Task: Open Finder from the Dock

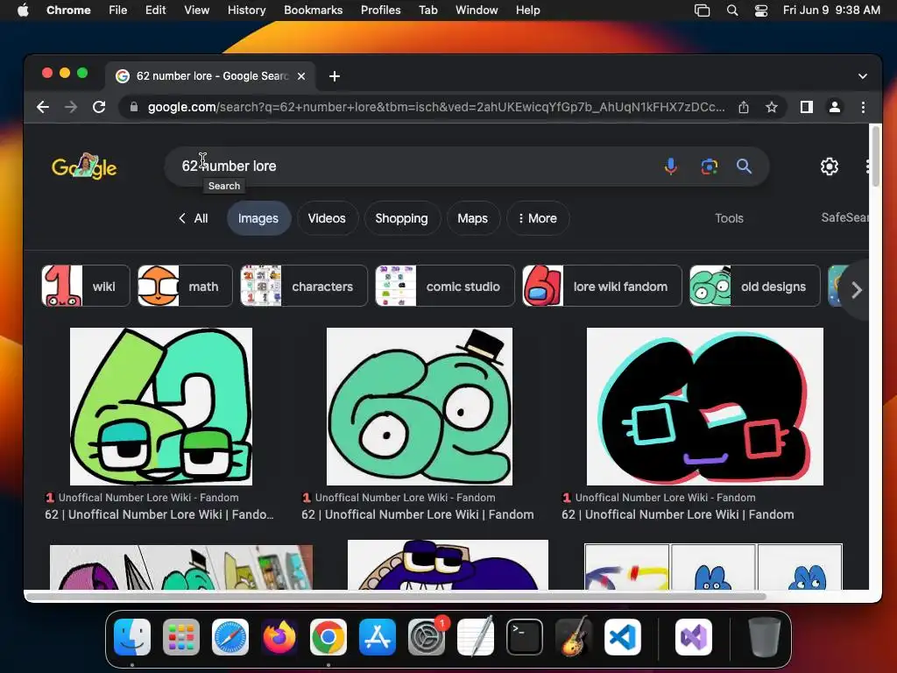Action: pos(132,637)
